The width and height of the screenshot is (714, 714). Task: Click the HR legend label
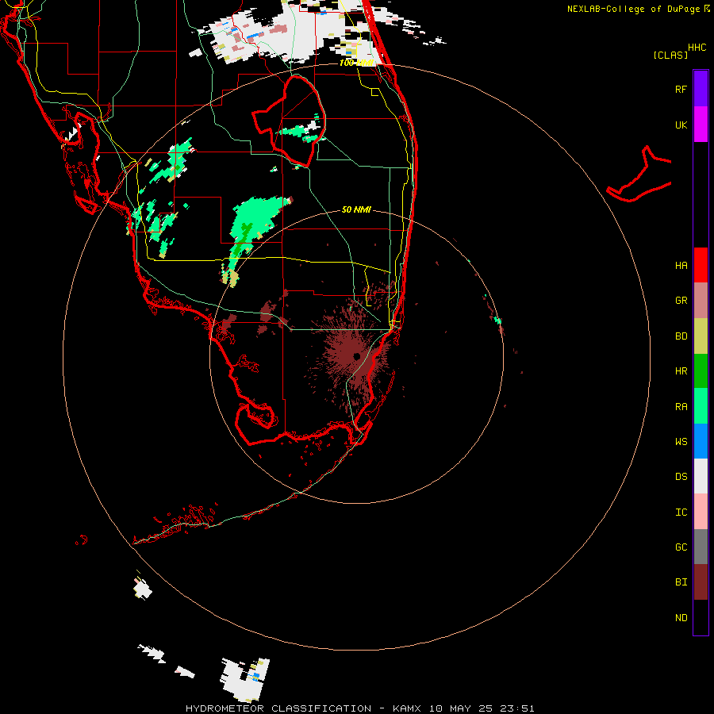681,371
